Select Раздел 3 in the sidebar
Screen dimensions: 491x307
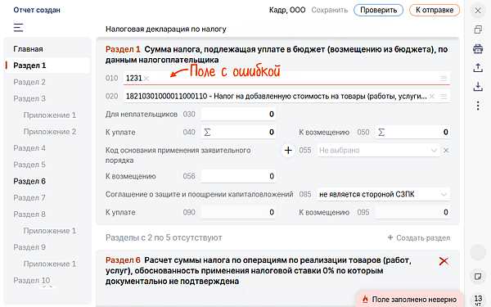coord(29,99)
